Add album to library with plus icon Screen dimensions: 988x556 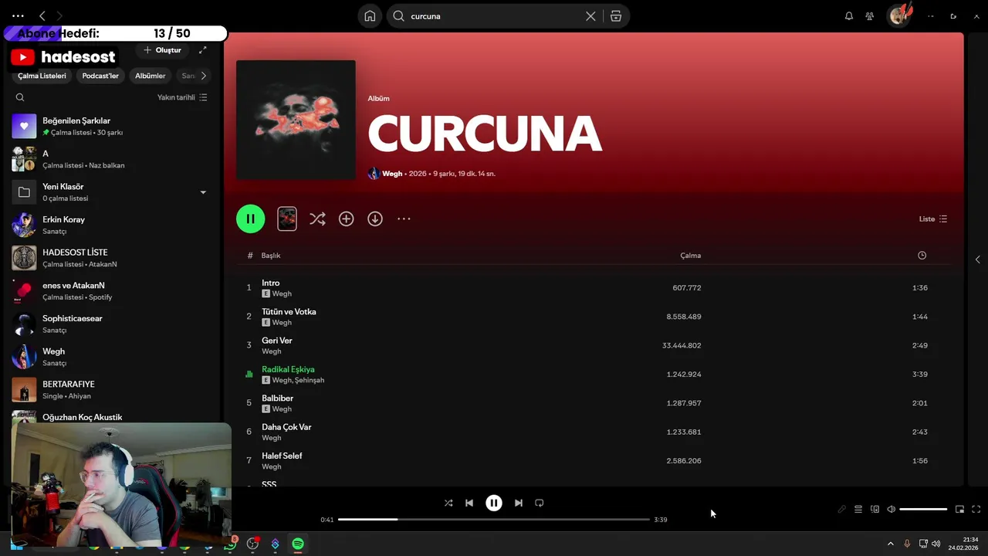(x=346, y=219)
